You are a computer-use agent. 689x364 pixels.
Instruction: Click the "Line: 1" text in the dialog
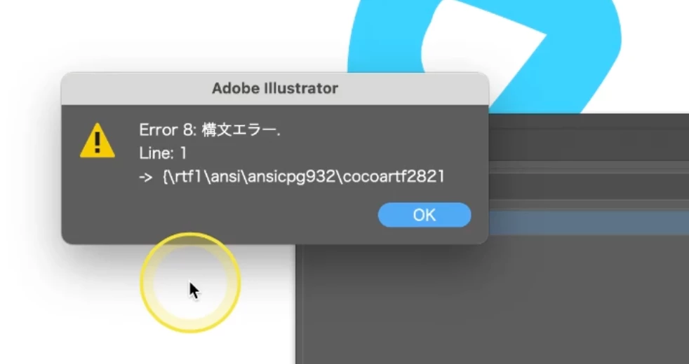coord(163,153)
